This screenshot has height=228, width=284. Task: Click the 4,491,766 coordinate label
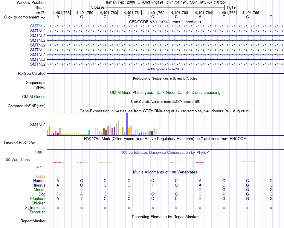pos(251,13)
